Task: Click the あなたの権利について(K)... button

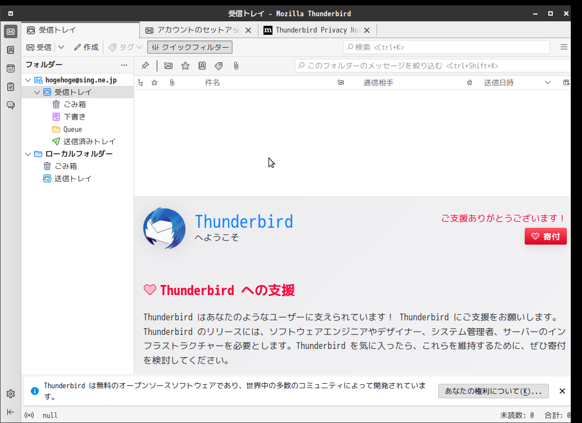Action: [493, 391]
